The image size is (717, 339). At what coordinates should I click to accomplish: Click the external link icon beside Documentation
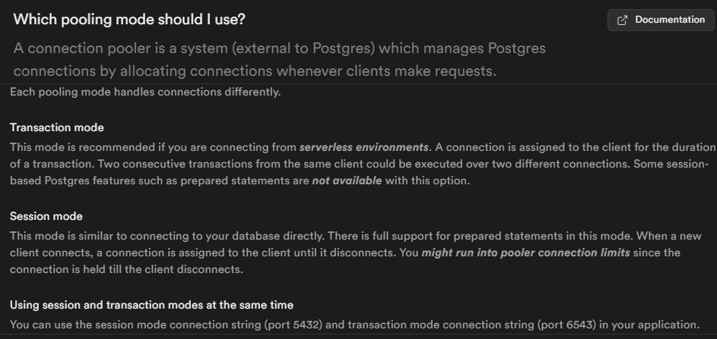[623, 20]
